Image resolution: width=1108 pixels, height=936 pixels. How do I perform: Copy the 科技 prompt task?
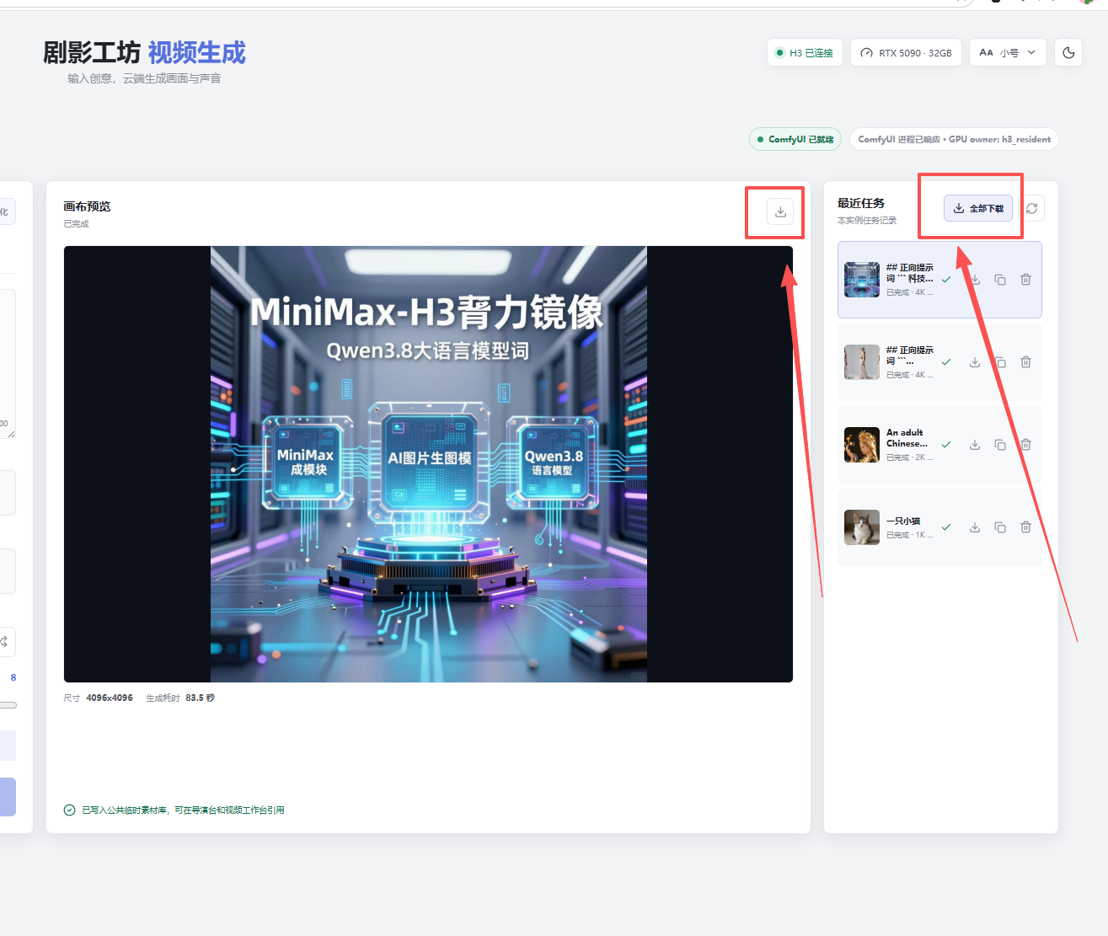point(1000,280)
